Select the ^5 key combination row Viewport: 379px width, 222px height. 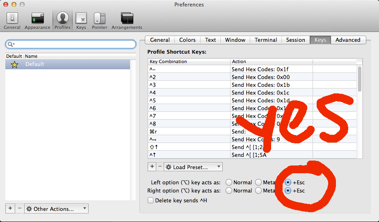point(252,100)
